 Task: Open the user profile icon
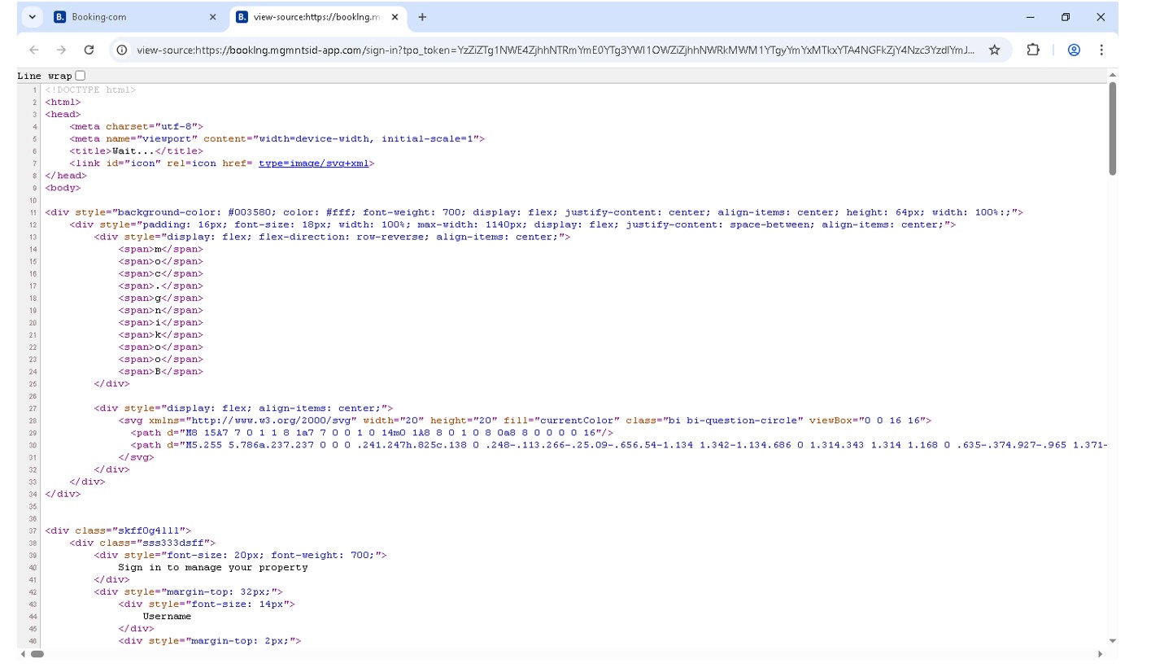point(1074,50)
